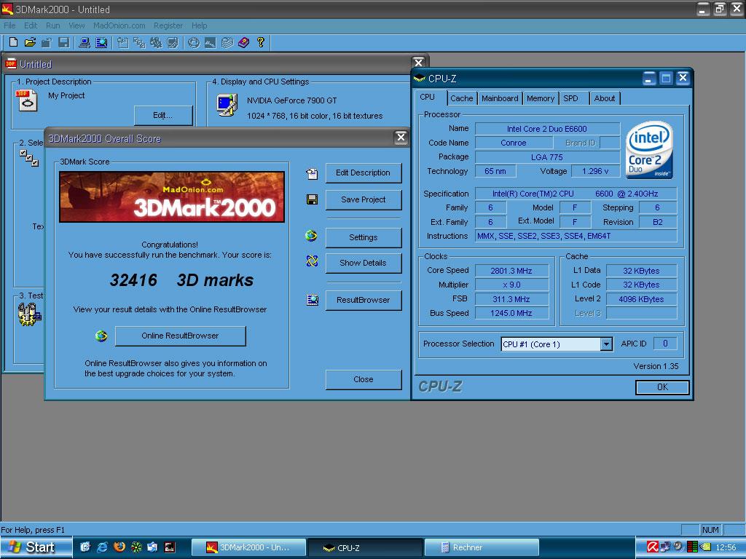The image size is (746, 559).
Task: Click the purple help book toolbar icon
Action: pyautogui.click(x=244, y=42)
